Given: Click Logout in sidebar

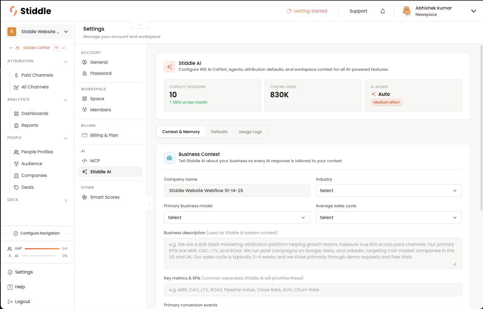Looking at the screenshot, I should [x=19, y=302].
